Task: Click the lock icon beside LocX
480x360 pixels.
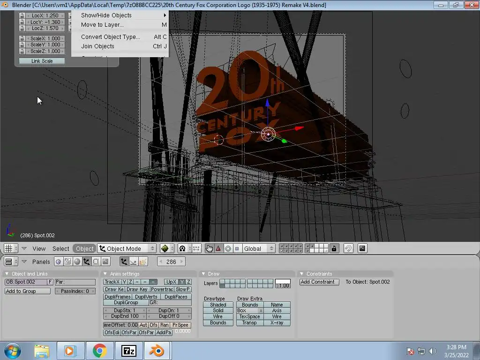Action: [22, 15]
